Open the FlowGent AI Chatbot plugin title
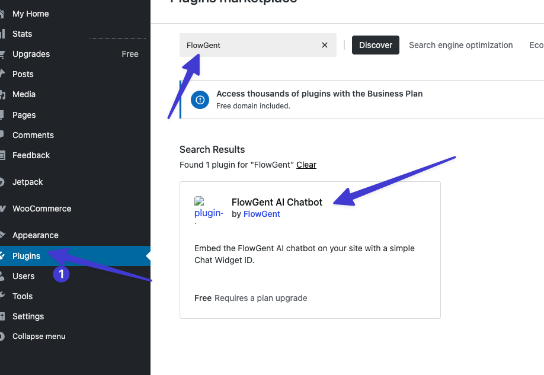 (x=277, y=202)
